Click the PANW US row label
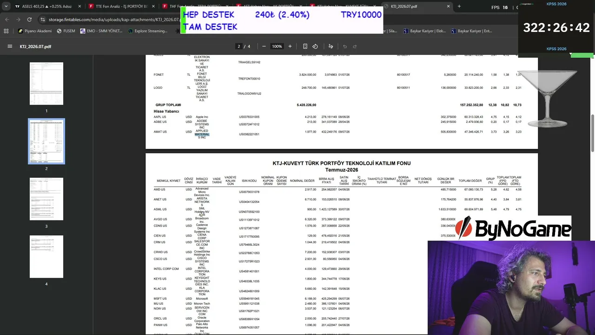 coord(161,325)
